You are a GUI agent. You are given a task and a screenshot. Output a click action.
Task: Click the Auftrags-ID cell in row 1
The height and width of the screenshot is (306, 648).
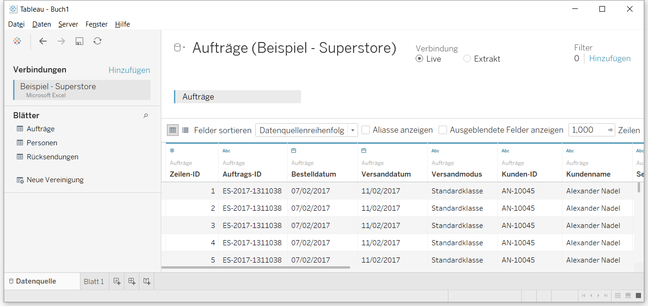click(252, 191)
